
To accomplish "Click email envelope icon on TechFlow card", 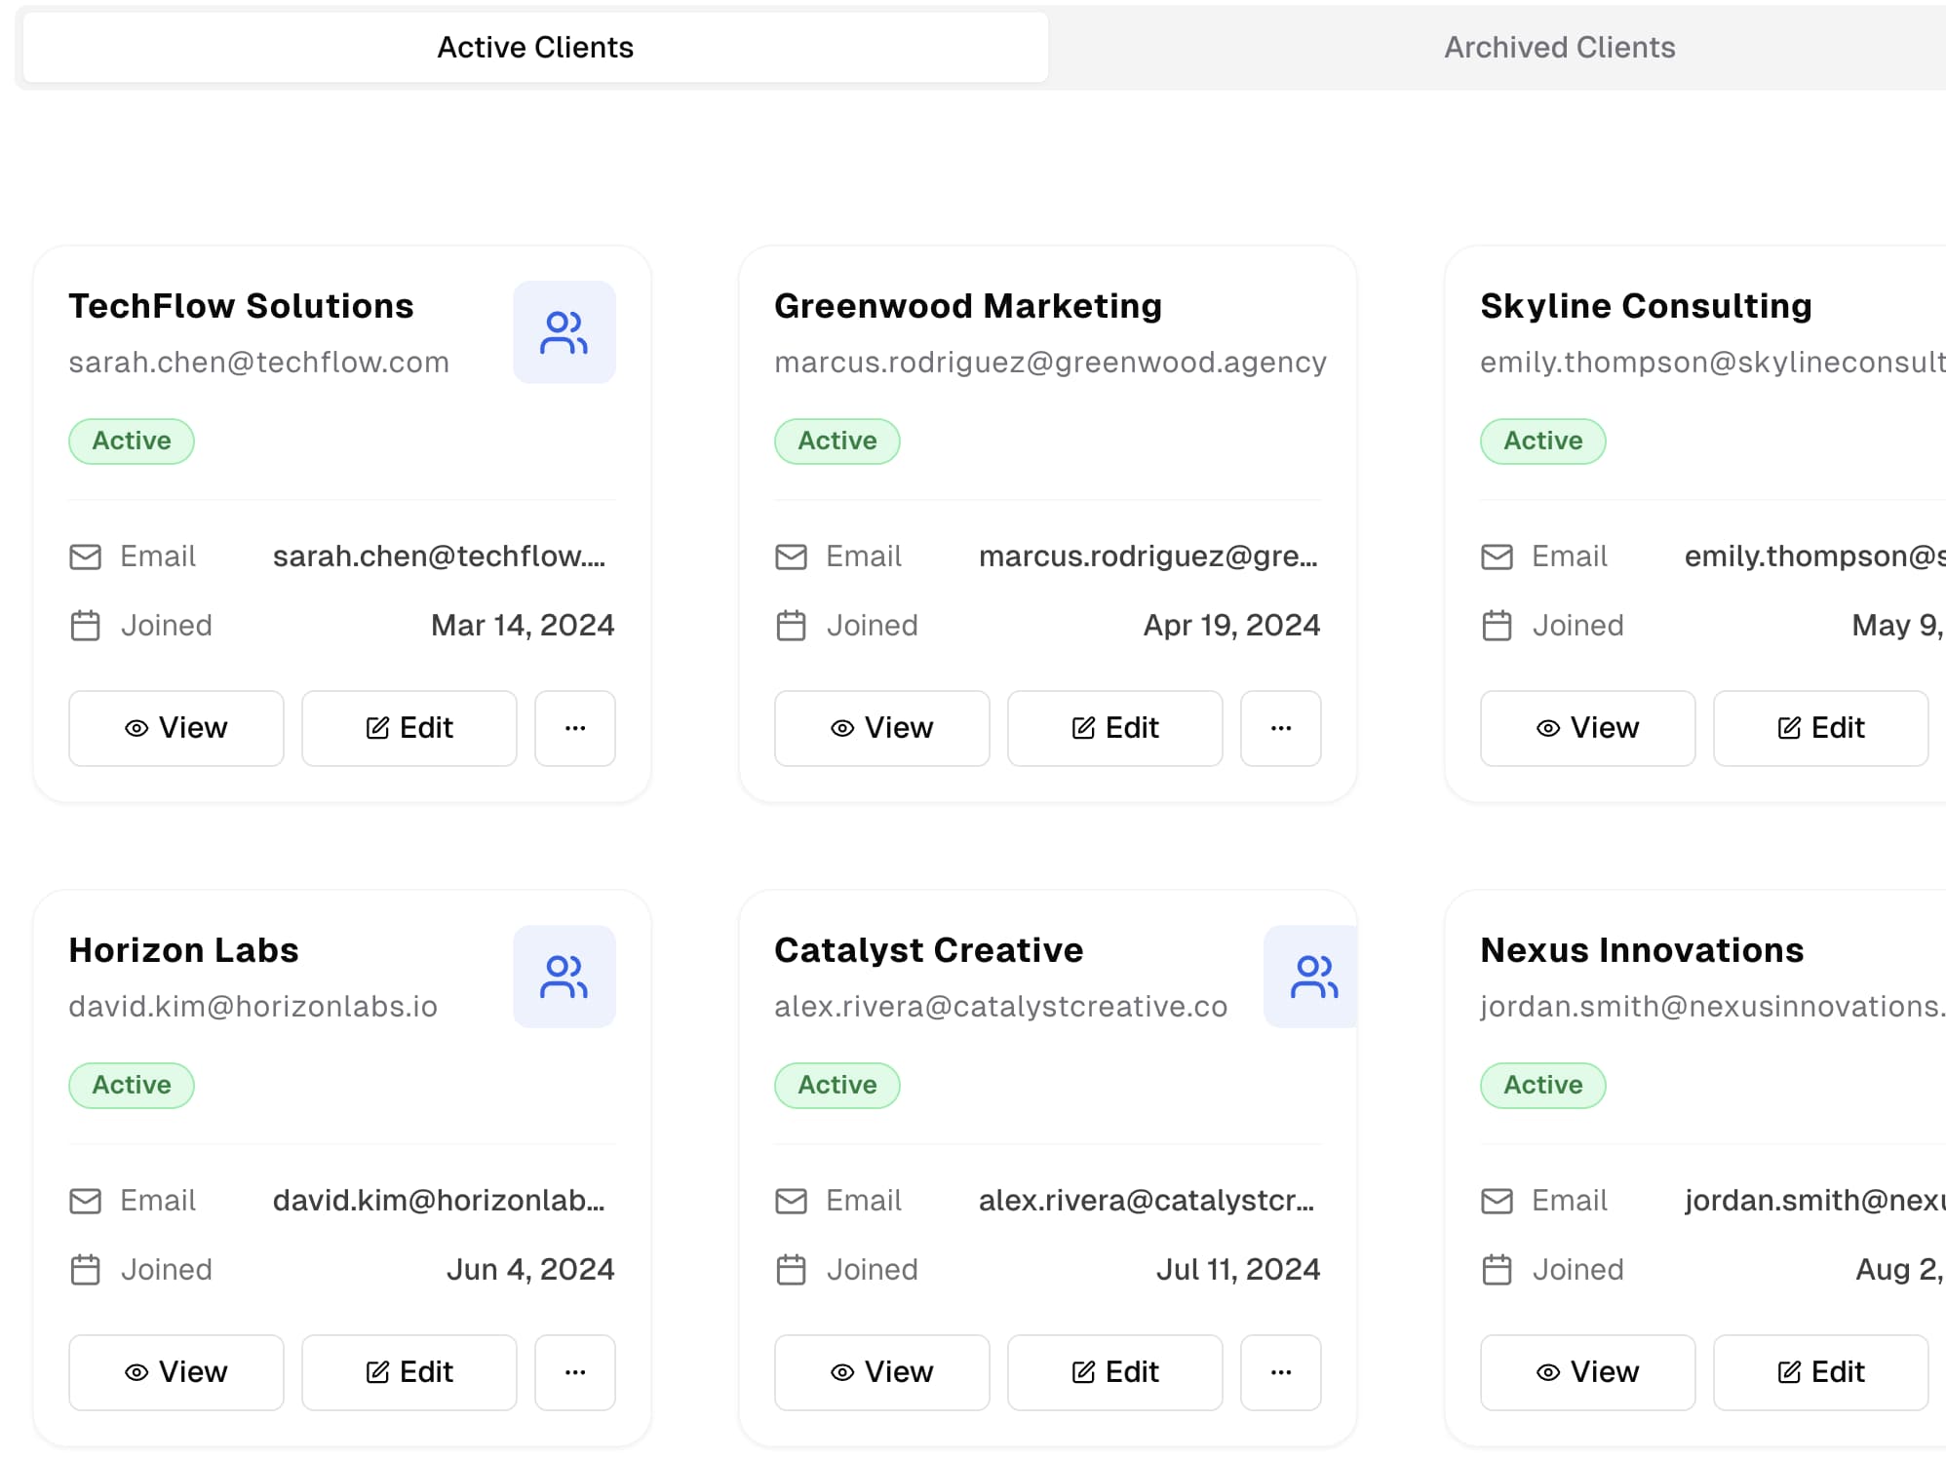I will [x=86, y=556].
